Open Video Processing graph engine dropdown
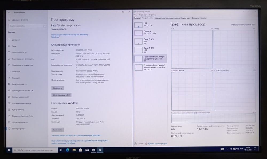267x159 pixels. tap(221, 70)
